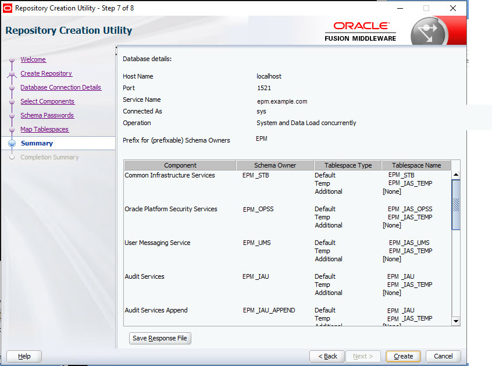
Task: Click the Oracle app icon in title bar
Action: click(x=7, y=8)
